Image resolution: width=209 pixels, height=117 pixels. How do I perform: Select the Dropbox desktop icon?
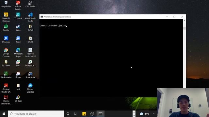pyautogui.click(x=6, y=40)
